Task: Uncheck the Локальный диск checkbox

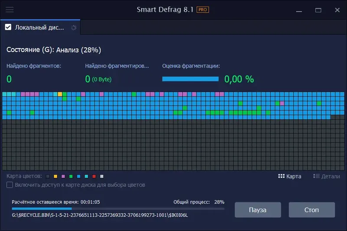Action: (8, 27)
